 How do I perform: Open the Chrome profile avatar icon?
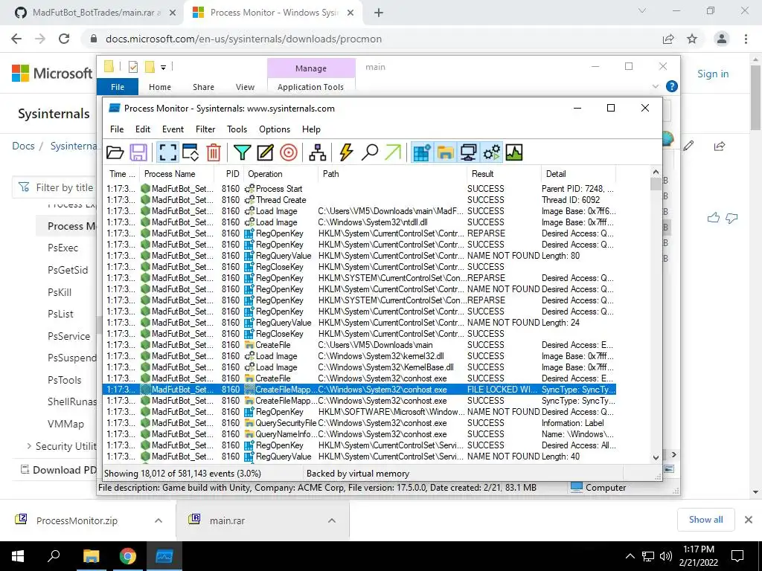pyautogui.click(x=722, y=39)
